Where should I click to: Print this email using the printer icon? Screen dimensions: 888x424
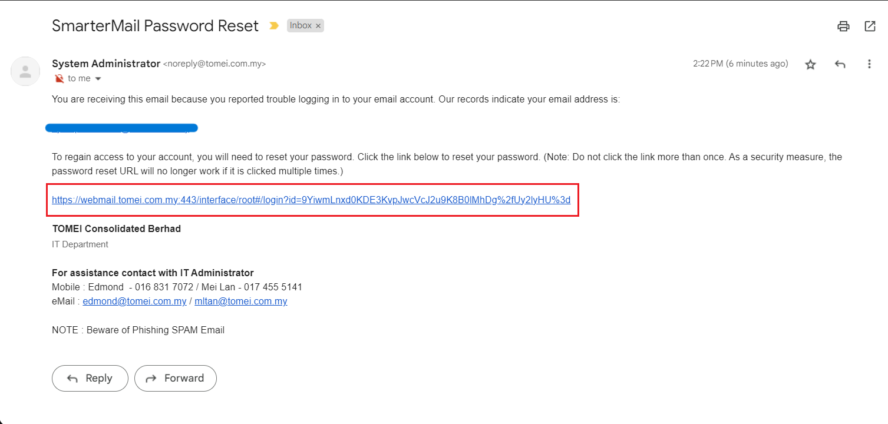(843, 26)
